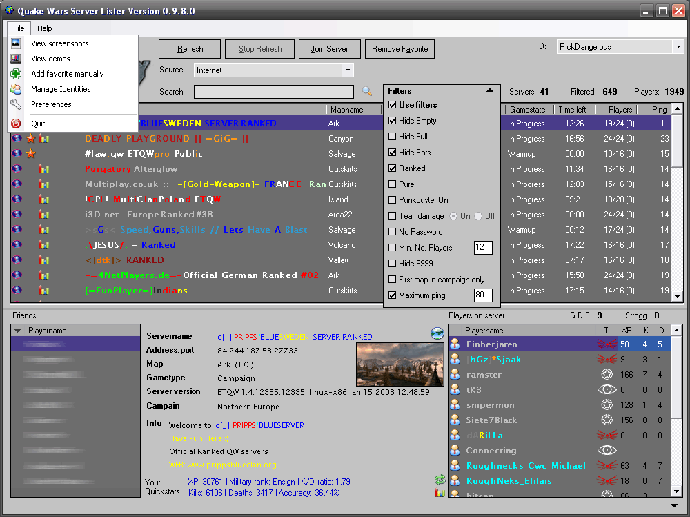The height and width of the screenshot is (517, 690).
Task: Open the ID dropdown showing RickDangerous
Action: 678,47
